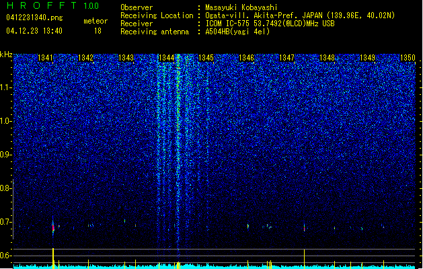Click the 0.6 frequency axis label
This screenshot has width=423, height=269.
tap(5, 256)
